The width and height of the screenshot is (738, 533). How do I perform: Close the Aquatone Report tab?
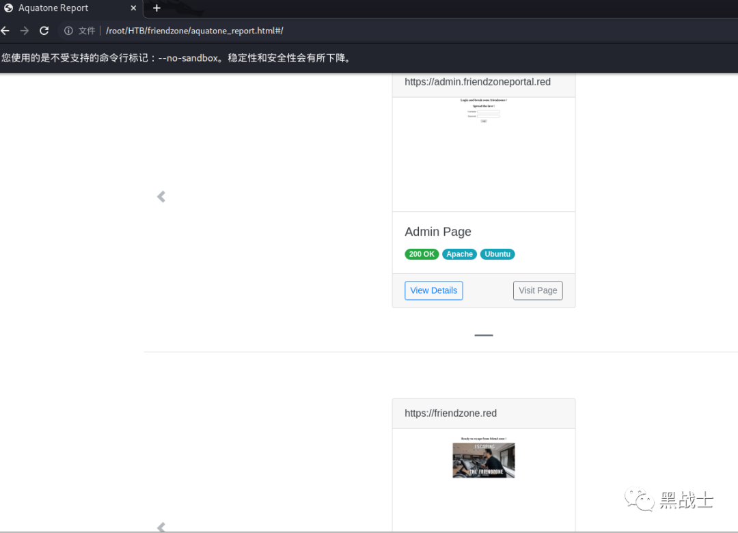coord(133,8)
